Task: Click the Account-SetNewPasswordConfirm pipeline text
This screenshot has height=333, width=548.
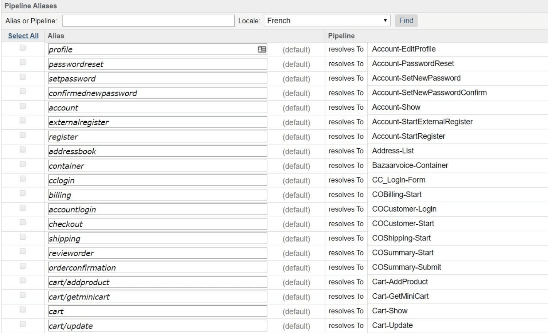Action: pos(429,93)
